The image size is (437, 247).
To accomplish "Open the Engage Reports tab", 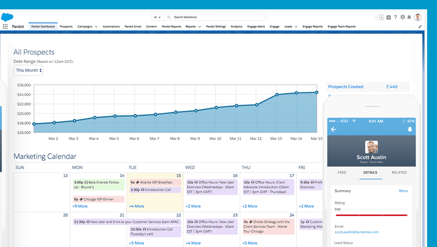I will 313,26.
